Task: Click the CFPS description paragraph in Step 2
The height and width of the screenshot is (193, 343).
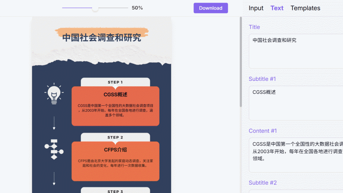Action: point(116,163)
